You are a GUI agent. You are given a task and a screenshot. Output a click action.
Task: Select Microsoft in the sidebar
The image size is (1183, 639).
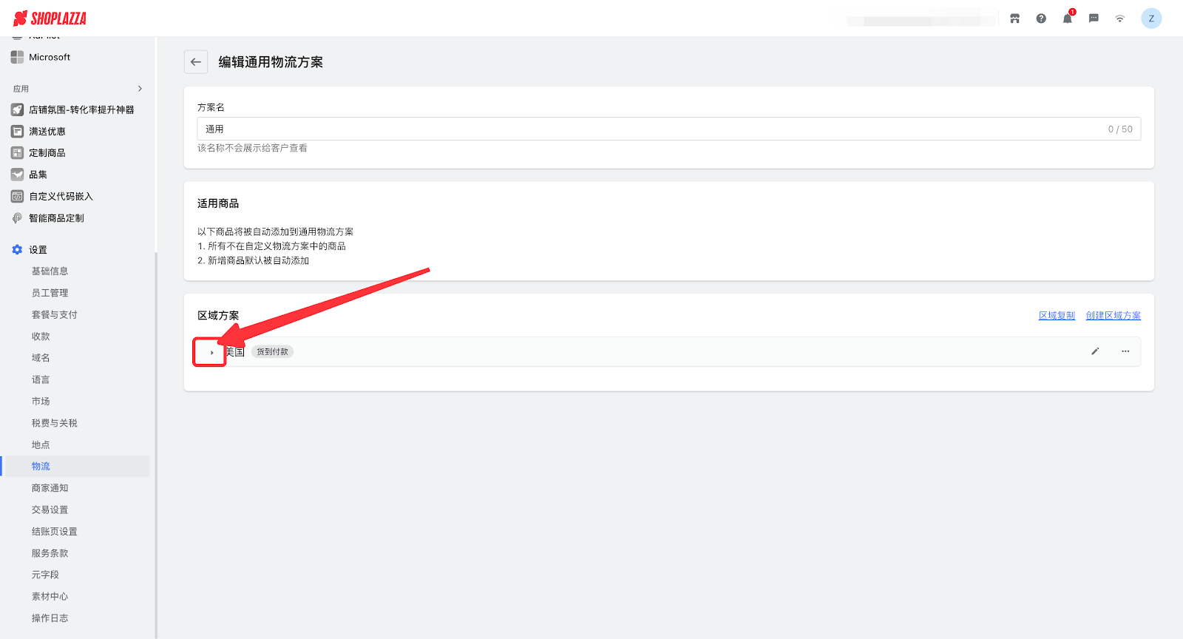[49, 57]
